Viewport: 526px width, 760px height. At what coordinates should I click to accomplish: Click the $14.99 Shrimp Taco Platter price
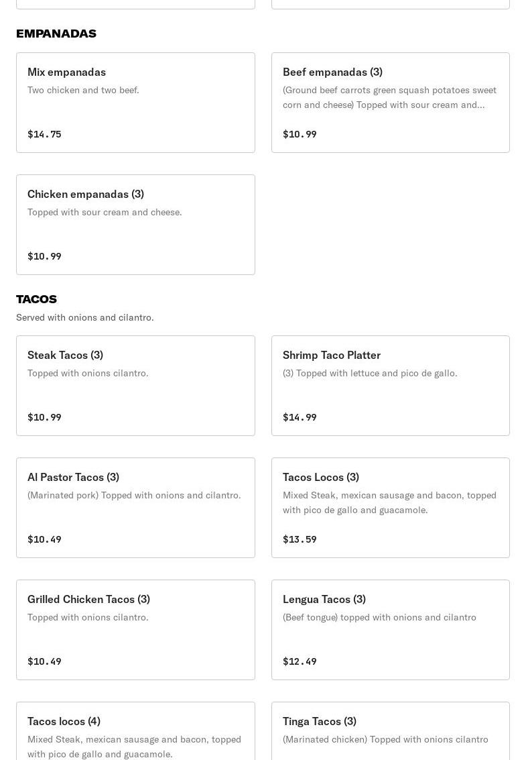point(300,417)
